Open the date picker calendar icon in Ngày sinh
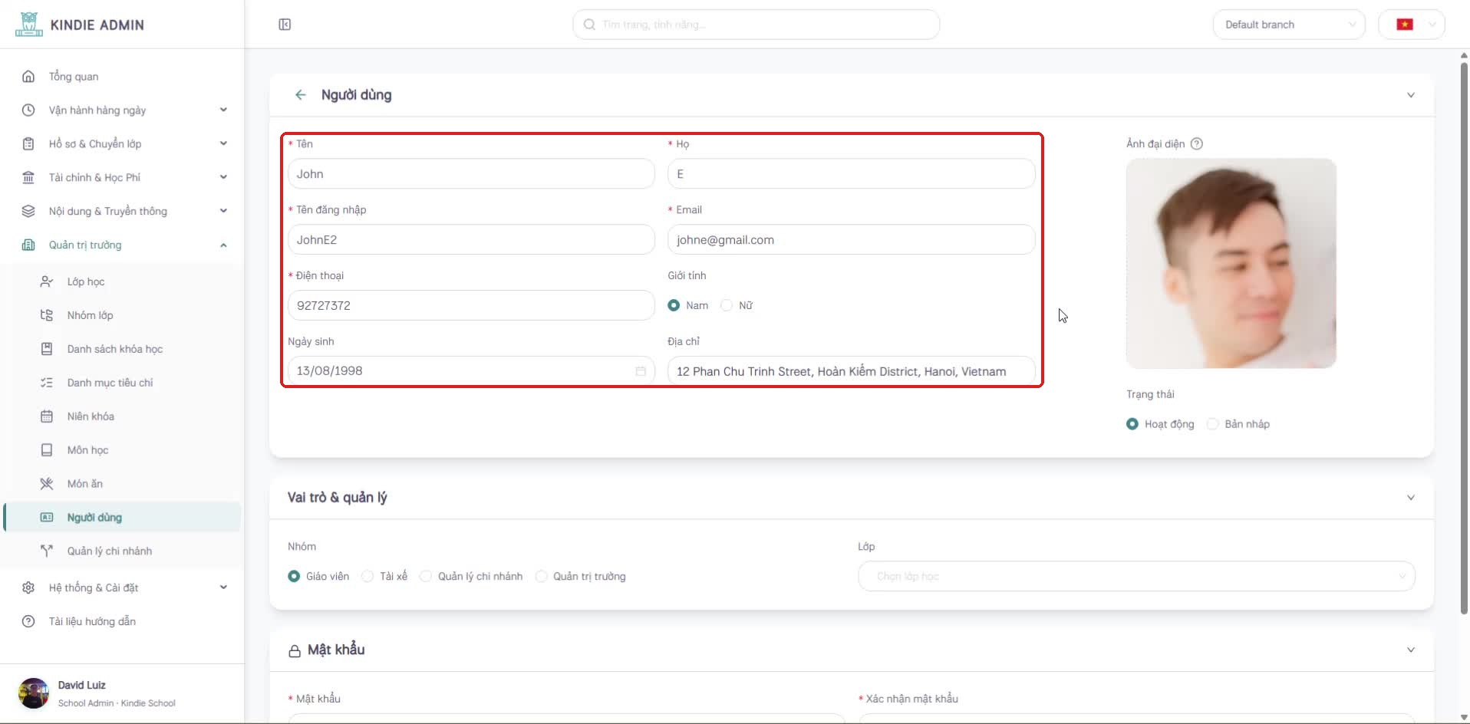1470x724 pixels. [x=641, y=371]
